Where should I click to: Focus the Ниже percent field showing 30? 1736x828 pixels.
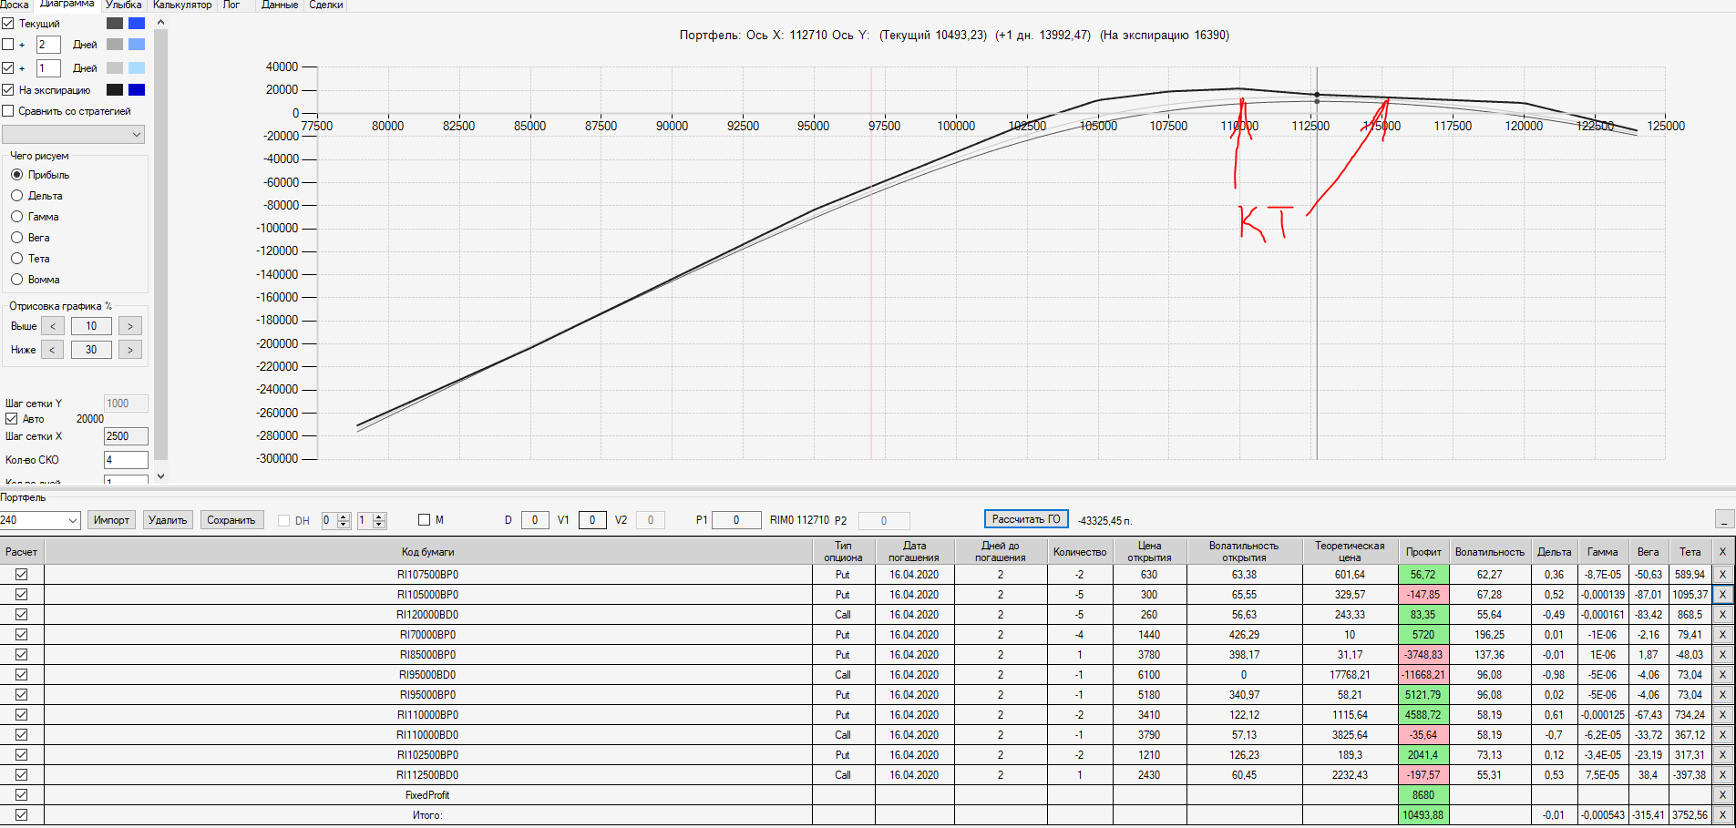coord(91,350)
